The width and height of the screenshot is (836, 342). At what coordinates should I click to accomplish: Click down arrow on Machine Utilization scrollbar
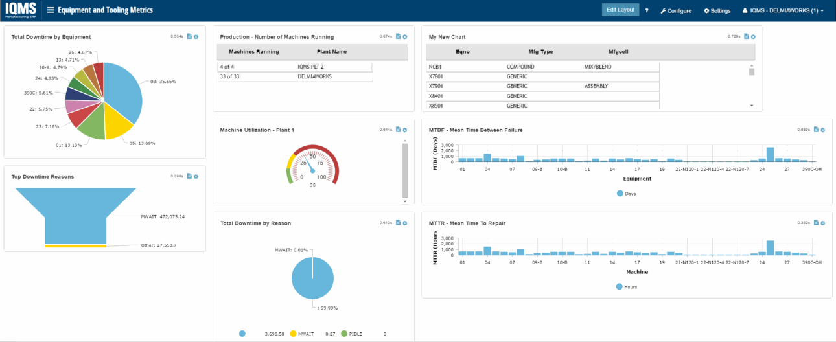point(406,201)
